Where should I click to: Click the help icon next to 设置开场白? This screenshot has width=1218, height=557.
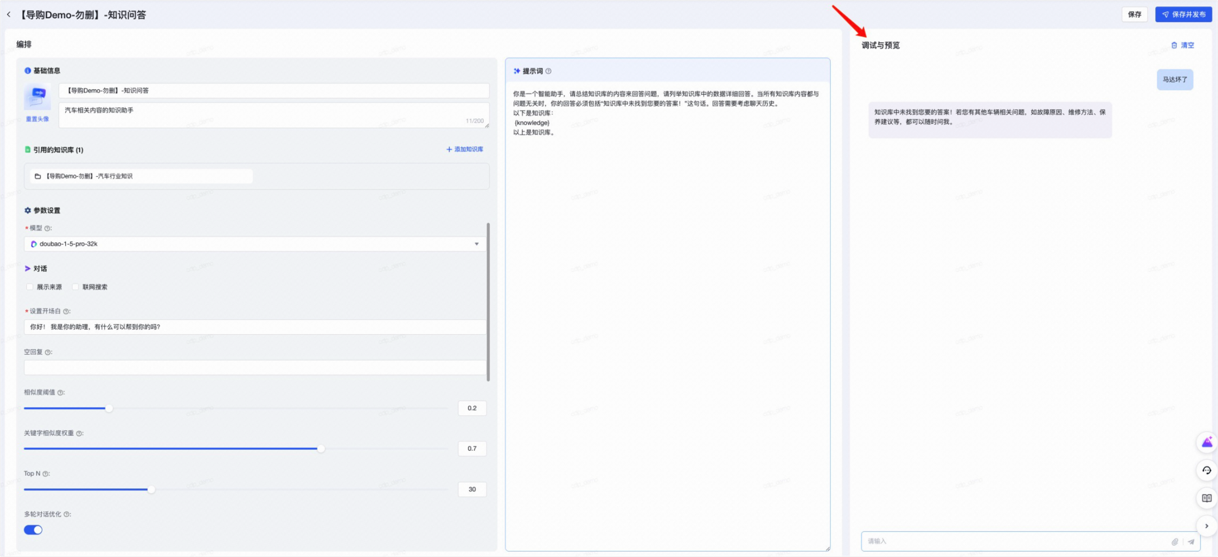pos(66,311)
